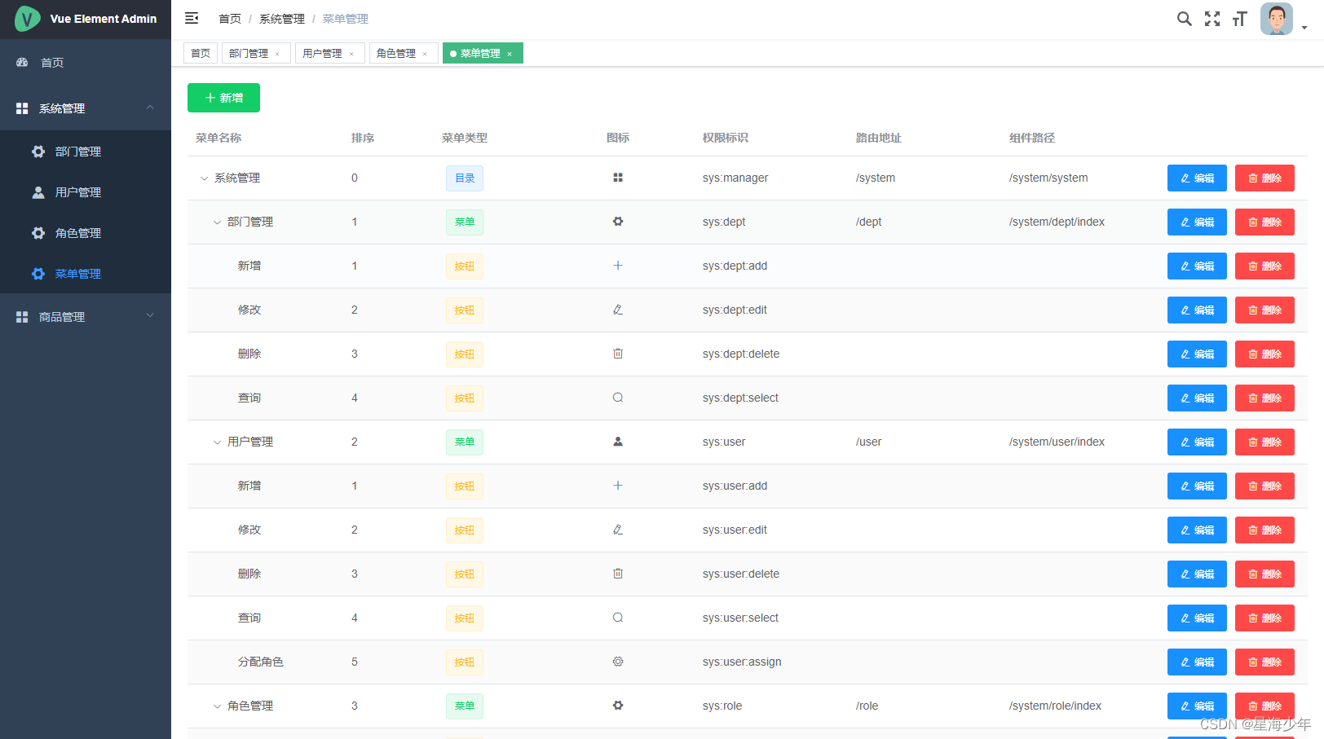Click the person icon next to 用户管理 in sidebar

38,192
